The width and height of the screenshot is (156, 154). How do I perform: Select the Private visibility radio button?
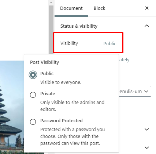tap(33, 95)
